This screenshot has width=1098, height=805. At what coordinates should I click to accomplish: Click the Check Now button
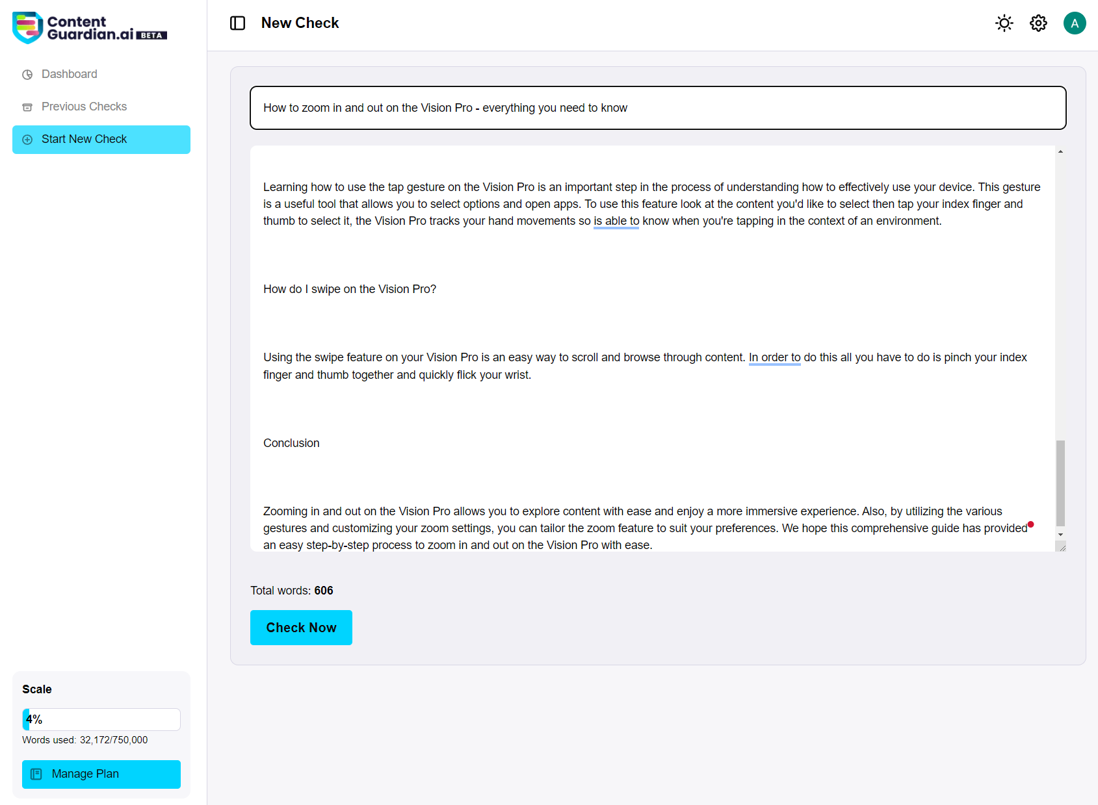click(301, 628)
